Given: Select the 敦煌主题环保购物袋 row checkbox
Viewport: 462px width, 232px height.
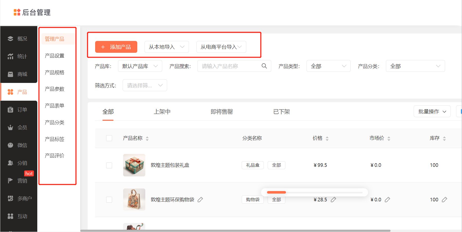Looking at the screenshot, I should point(109,200).
